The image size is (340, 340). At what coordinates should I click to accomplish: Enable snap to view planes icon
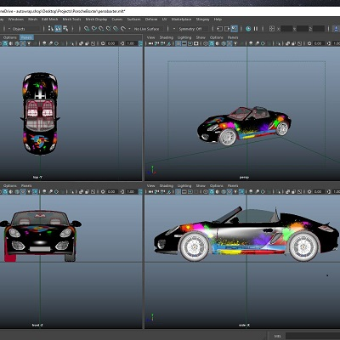point(116,29)
